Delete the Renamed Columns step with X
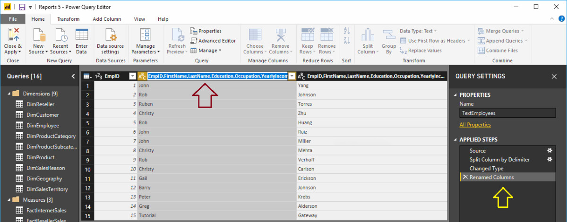Viewport: 567px width, 222px height. click(465, 177)
